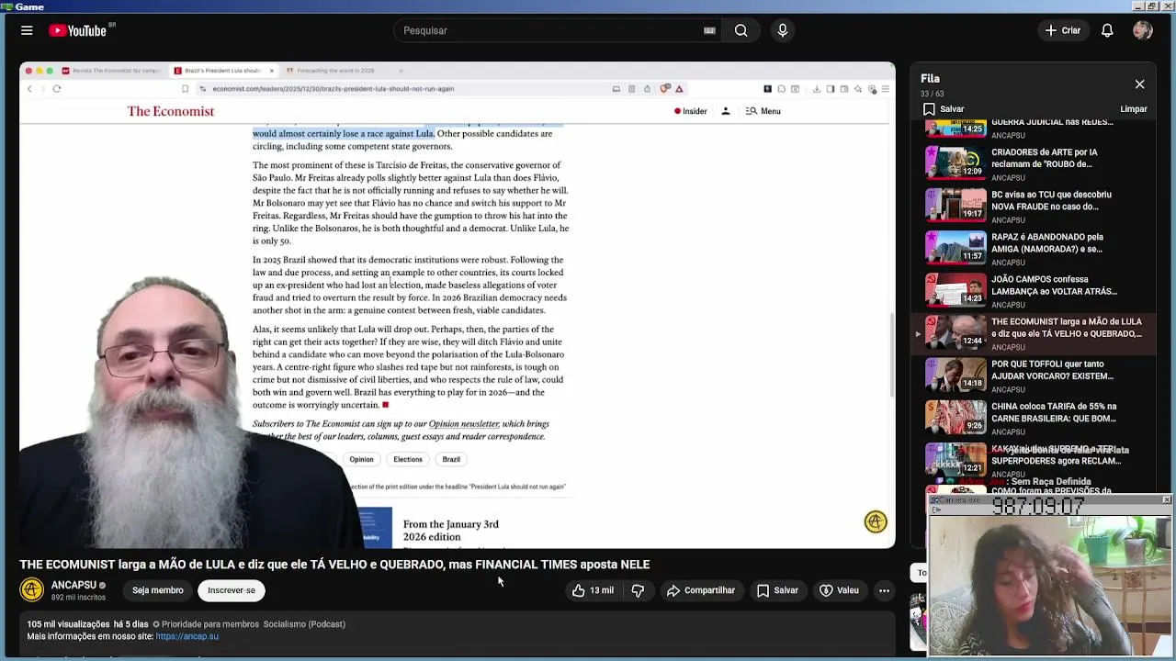The height and width of the screenshot is (661, 1176).
Task: Start voice search with the microphone
Action: click(783, 30)
